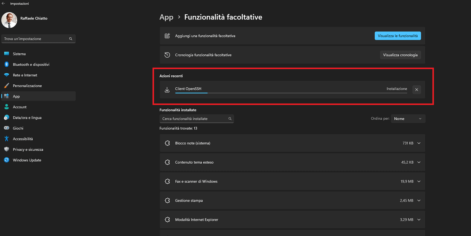This screenshot has width=471, height=236.
Task: Click Funzionalità trovate: 13 text
Action: 178,128
